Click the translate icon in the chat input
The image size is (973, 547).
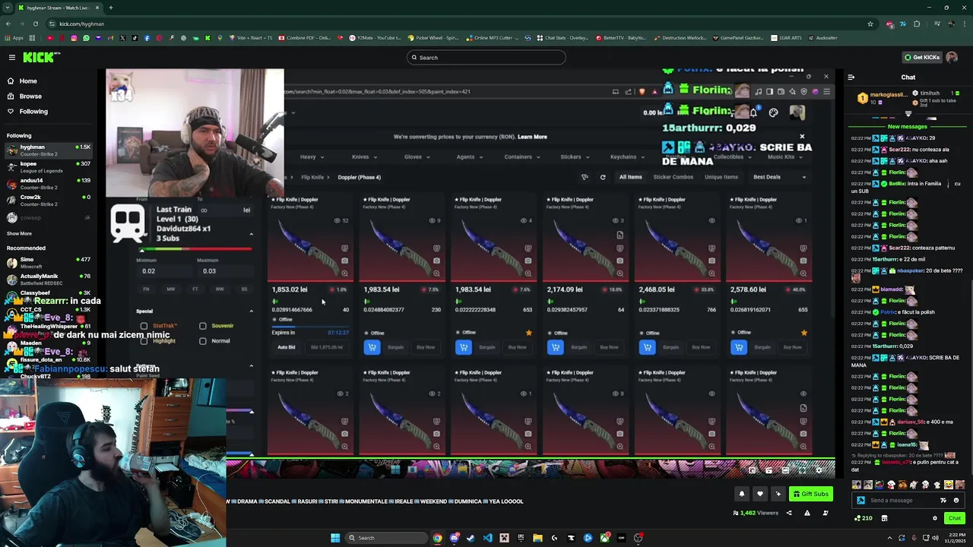click(943, 500)
